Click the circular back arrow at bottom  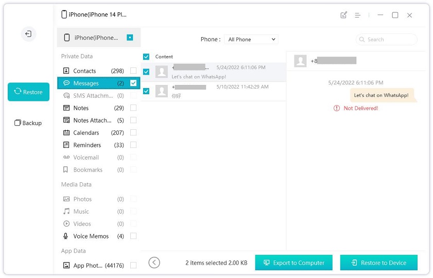click(154, 263)
